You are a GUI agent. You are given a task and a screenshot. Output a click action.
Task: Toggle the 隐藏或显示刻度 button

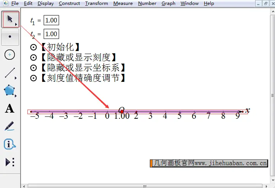pos(33,57)
